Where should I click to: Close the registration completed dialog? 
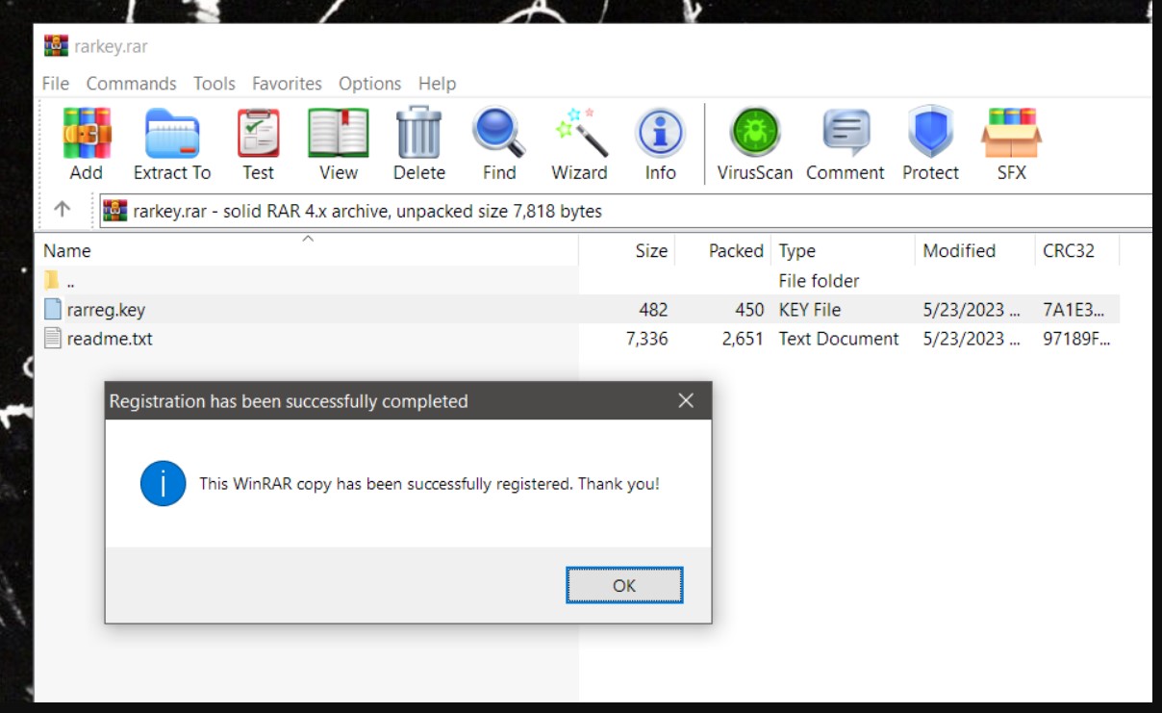point(686,401)
